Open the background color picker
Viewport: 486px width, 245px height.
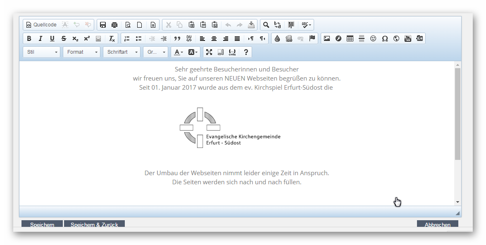193,52
